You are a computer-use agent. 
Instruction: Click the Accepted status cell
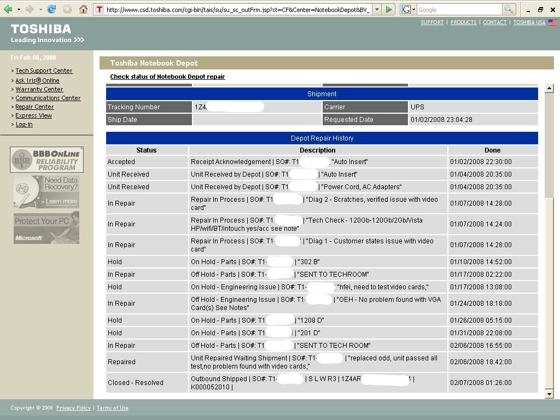pyautogui.click(x=147, y=162)
